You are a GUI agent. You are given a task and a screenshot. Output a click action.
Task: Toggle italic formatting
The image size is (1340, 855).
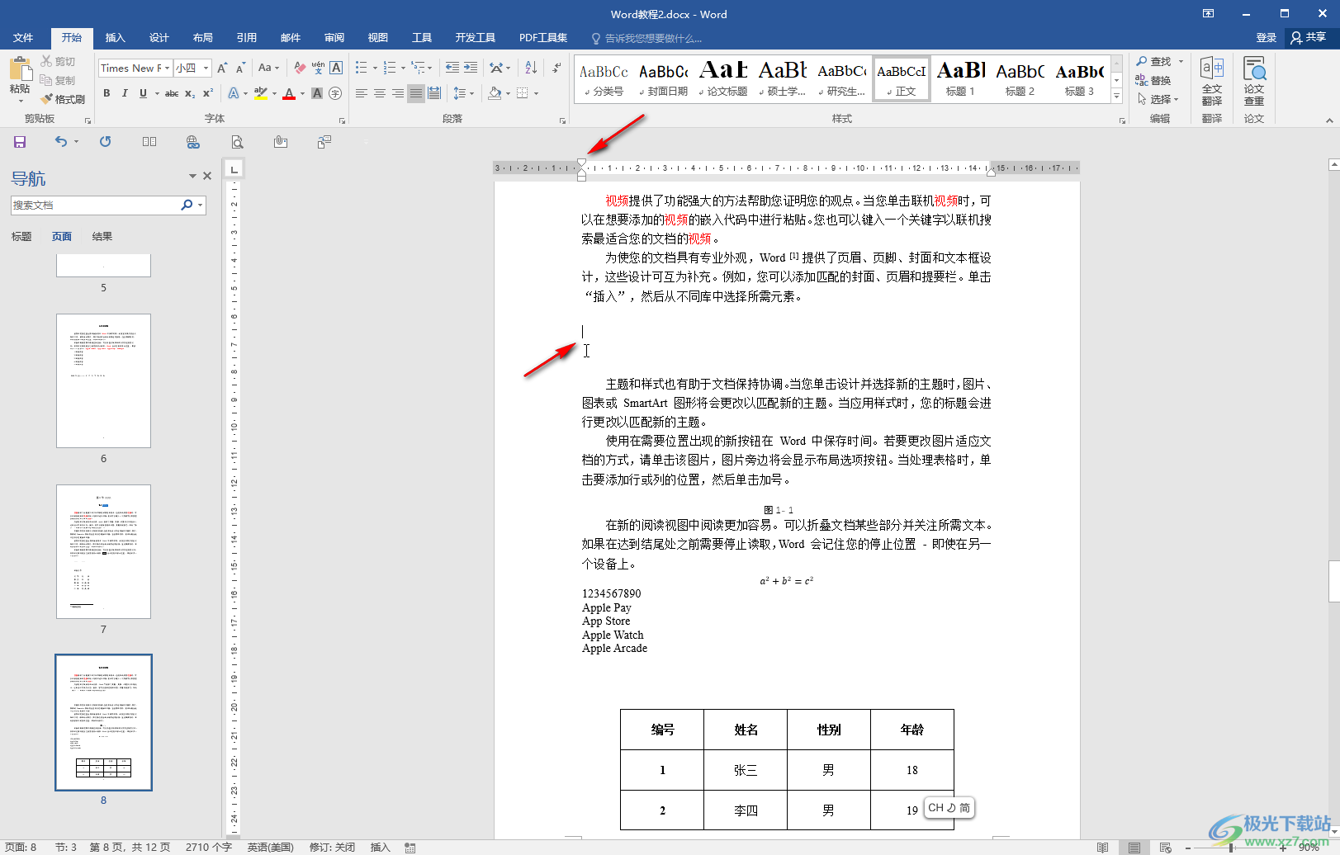(125, 93)
